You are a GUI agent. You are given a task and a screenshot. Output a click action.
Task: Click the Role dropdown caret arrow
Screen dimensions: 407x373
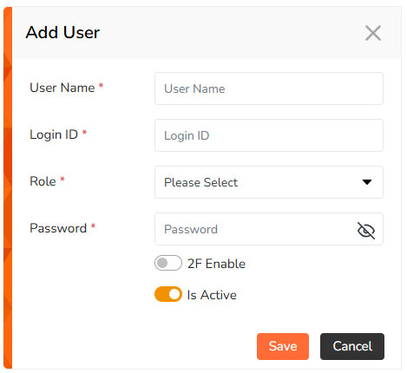point(367,182)
